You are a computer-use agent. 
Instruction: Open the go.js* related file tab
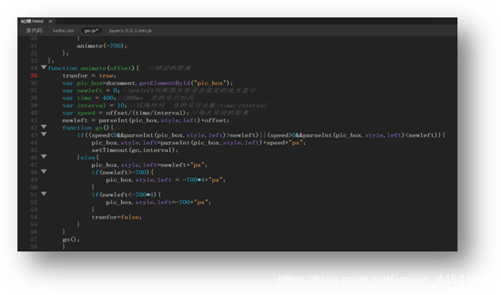pyautogui.click(x=91, y=31)
